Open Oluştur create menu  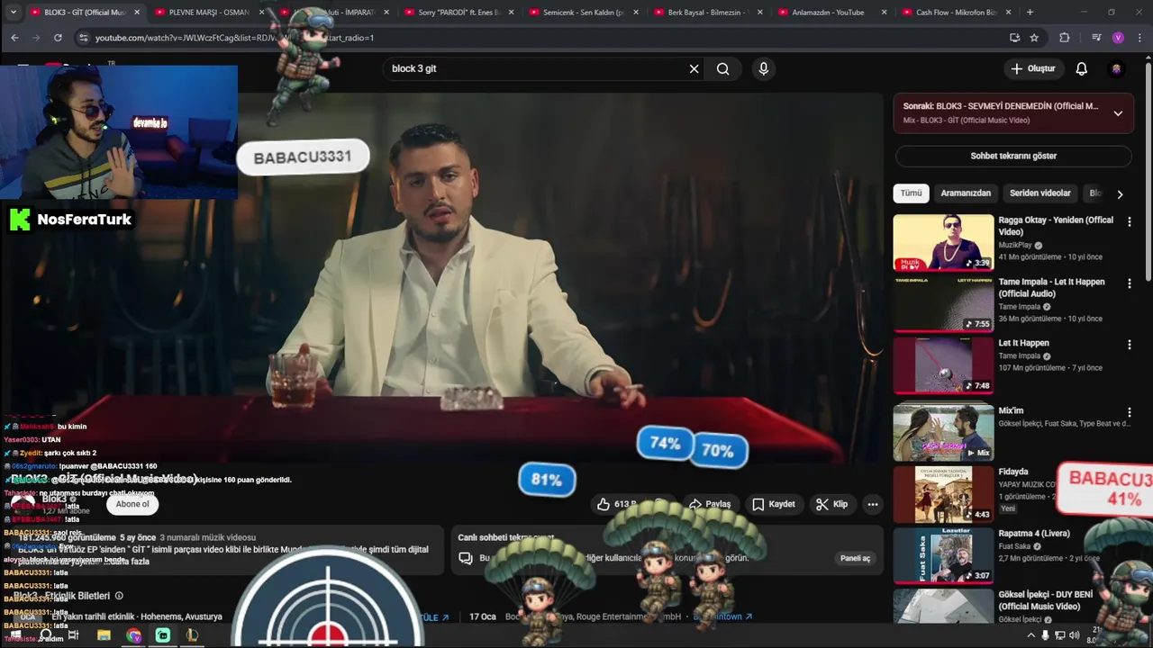(1032, 68)
